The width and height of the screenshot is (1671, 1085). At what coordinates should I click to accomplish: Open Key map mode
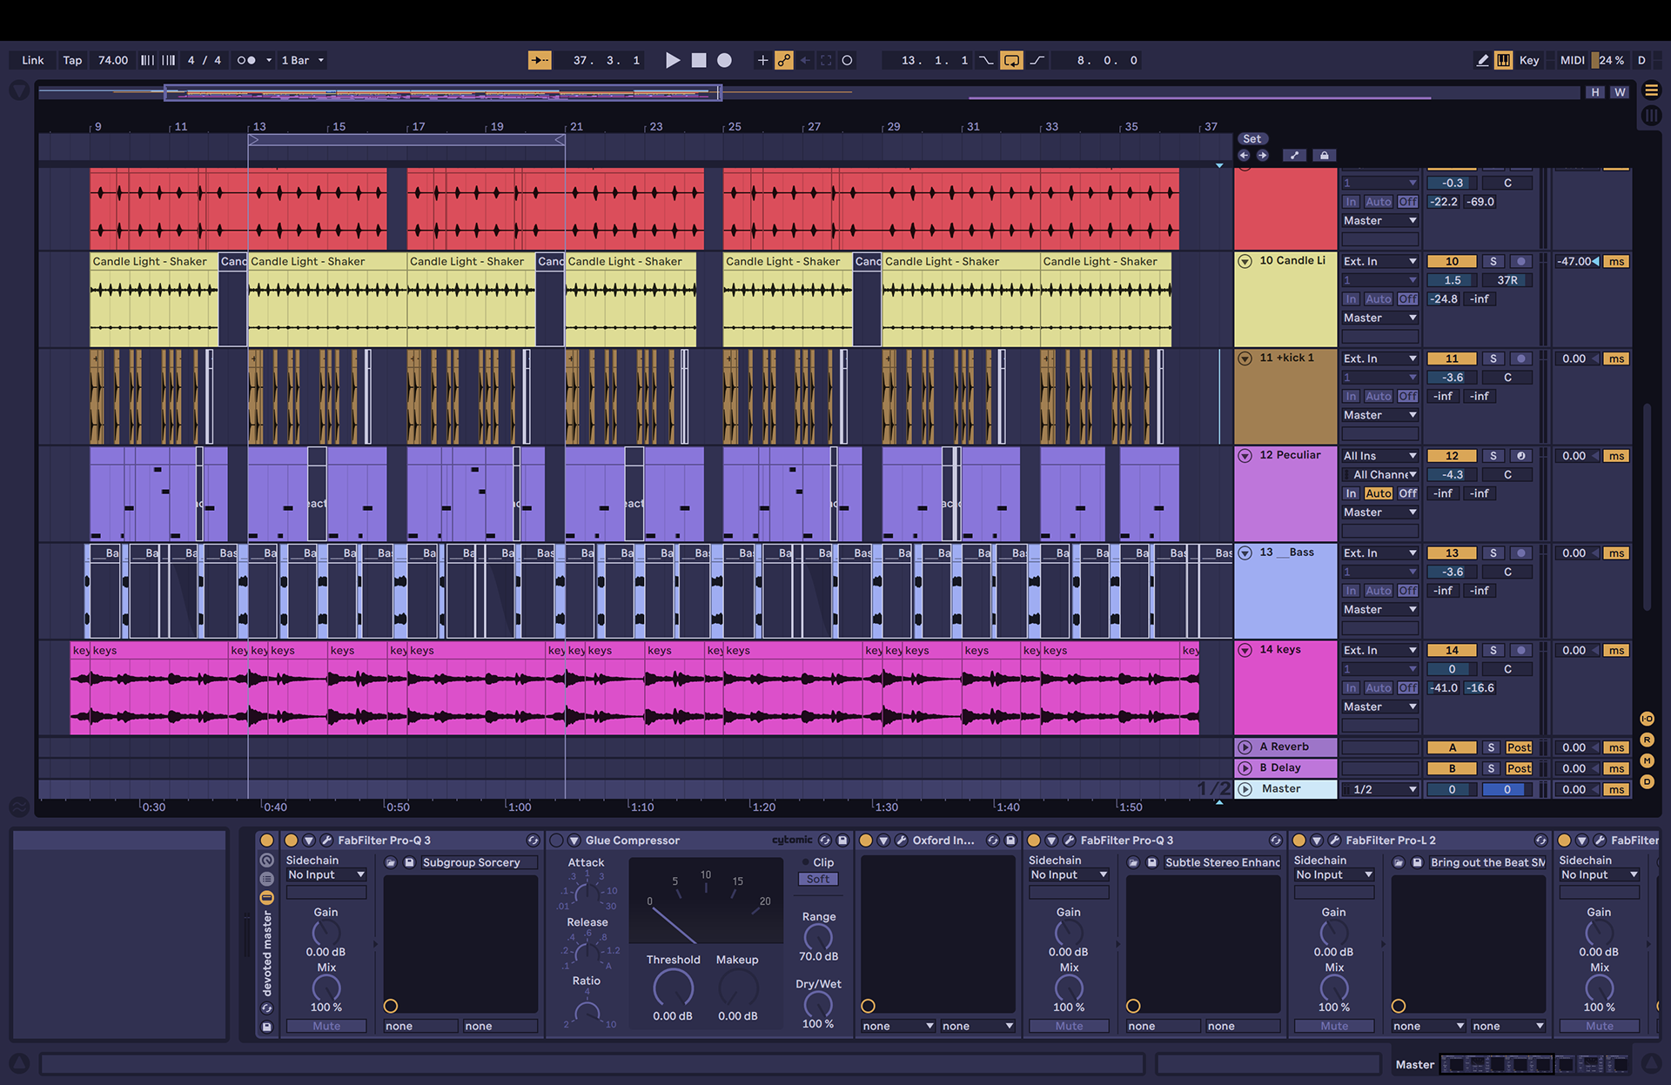[x=1528, y=60]
